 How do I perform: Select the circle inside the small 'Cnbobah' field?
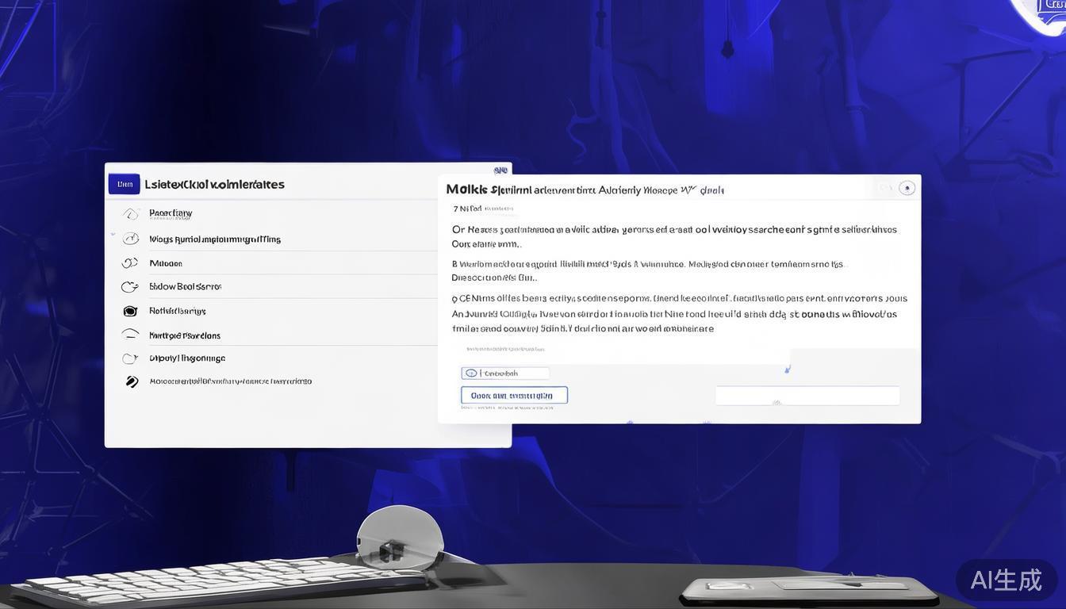click(471, 373)
